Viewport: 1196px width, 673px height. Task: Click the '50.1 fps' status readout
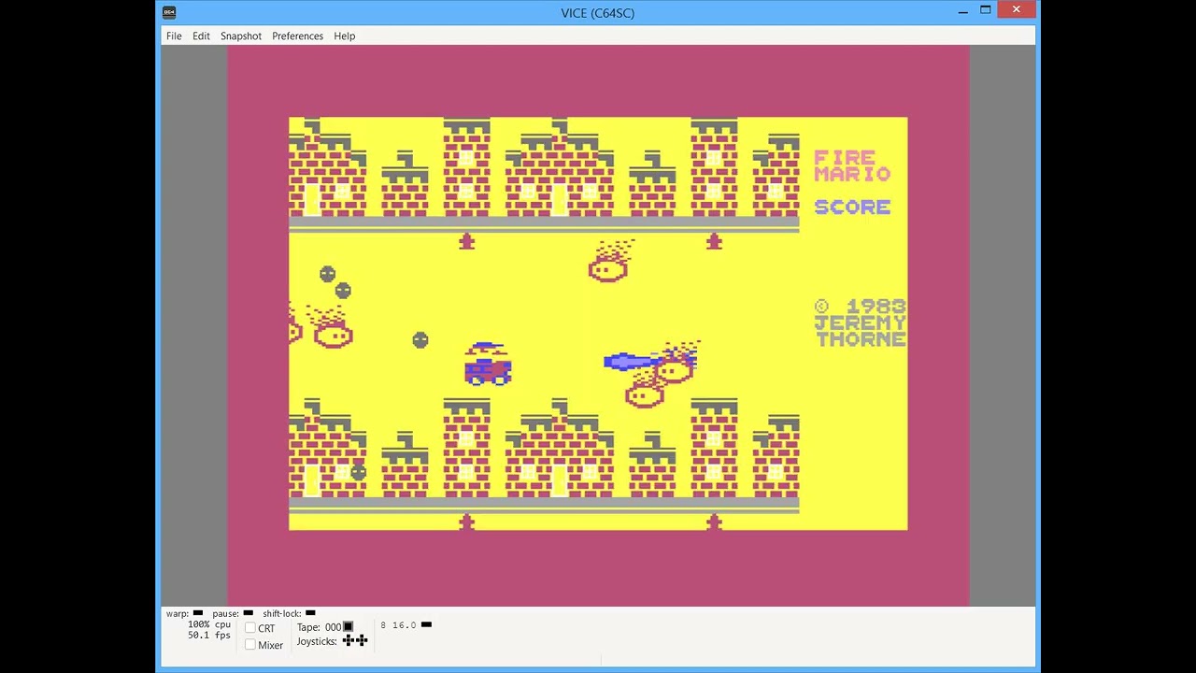click(209, 636)
